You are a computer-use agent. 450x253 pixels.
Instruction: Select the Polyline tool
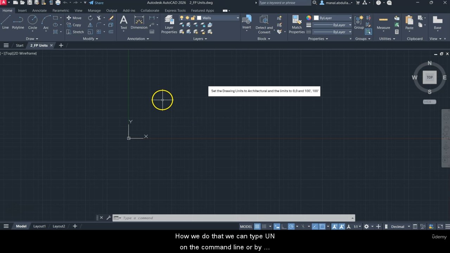point(18,22)
